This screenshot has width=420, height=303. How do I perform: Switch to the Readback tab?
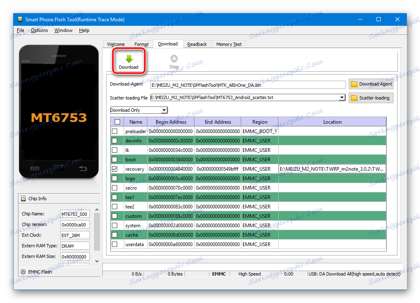[197, 44]
